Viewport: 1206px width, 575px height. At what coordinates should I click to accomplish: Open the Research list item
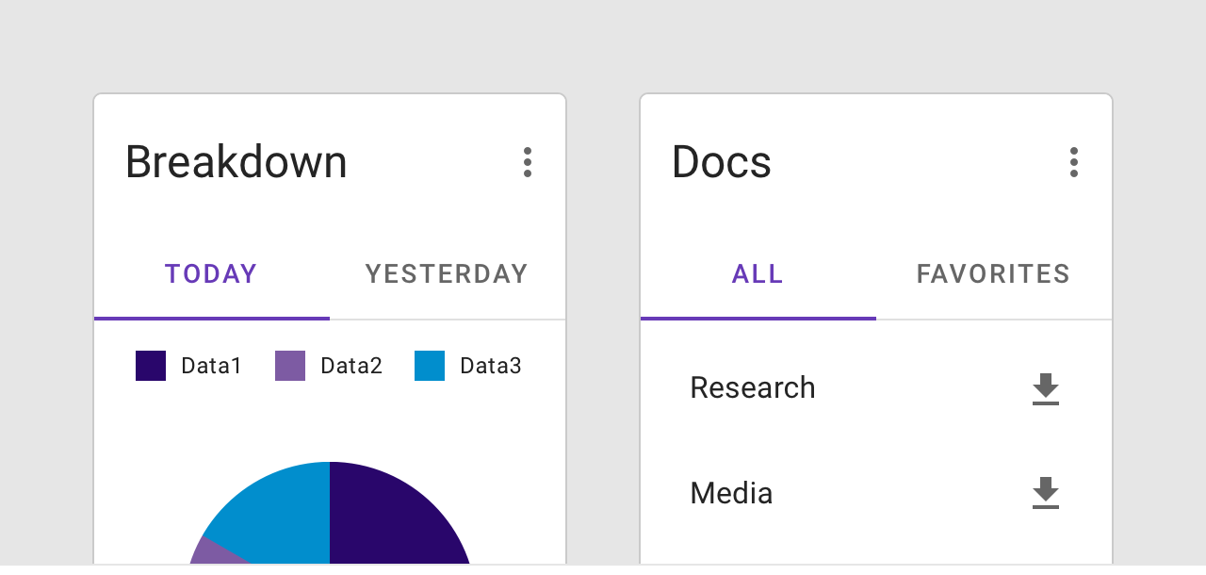pyautogui.click(x=753, y=388)
